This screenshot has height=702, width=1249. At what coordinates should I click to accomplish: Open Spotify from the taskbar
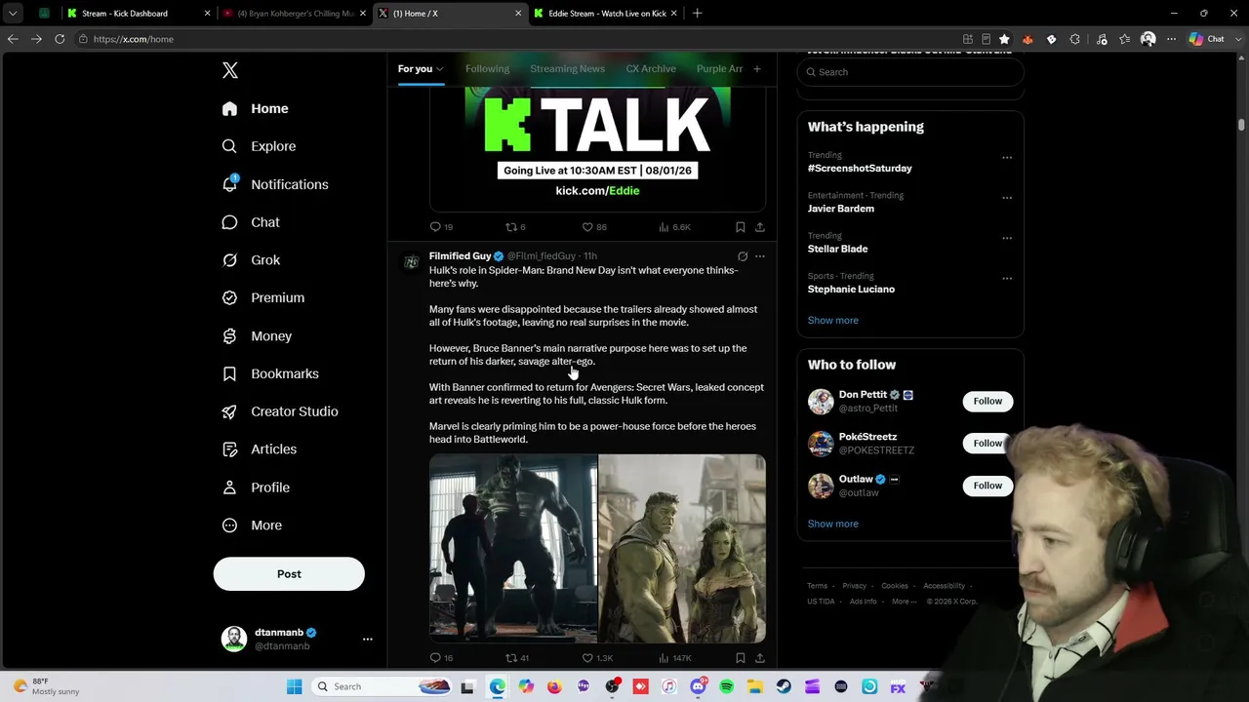point(726,686)
